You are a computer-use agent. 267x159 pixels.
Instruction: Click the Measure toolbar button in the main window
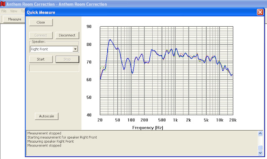coord(15,19)
